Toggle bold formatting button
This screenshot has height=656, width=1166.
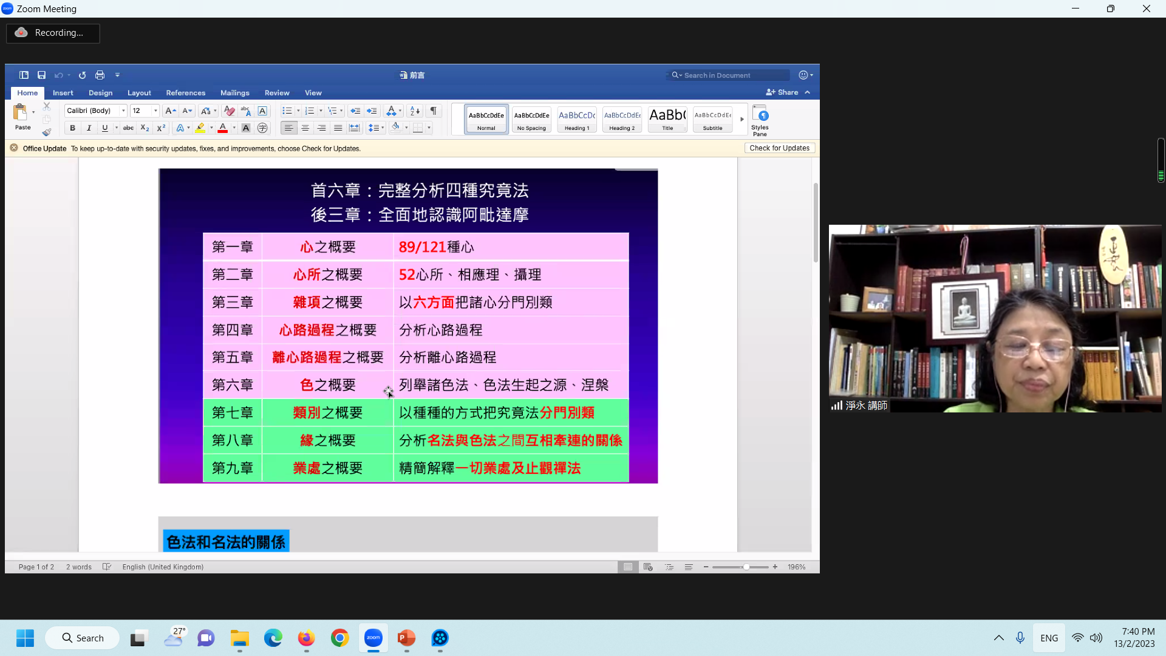(x=72, y=128)
